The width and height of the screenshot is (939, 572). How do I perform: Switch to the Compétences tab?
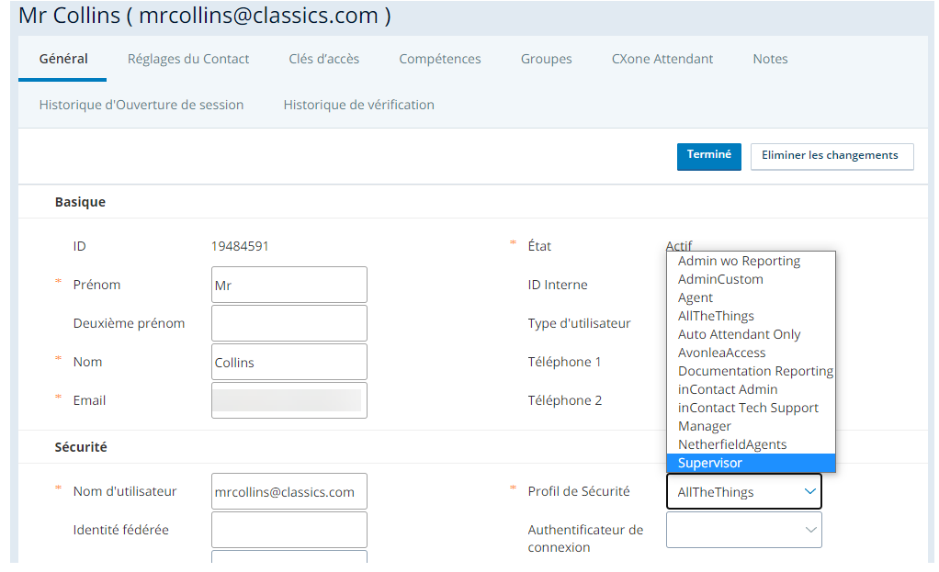(x=439, y=58)
